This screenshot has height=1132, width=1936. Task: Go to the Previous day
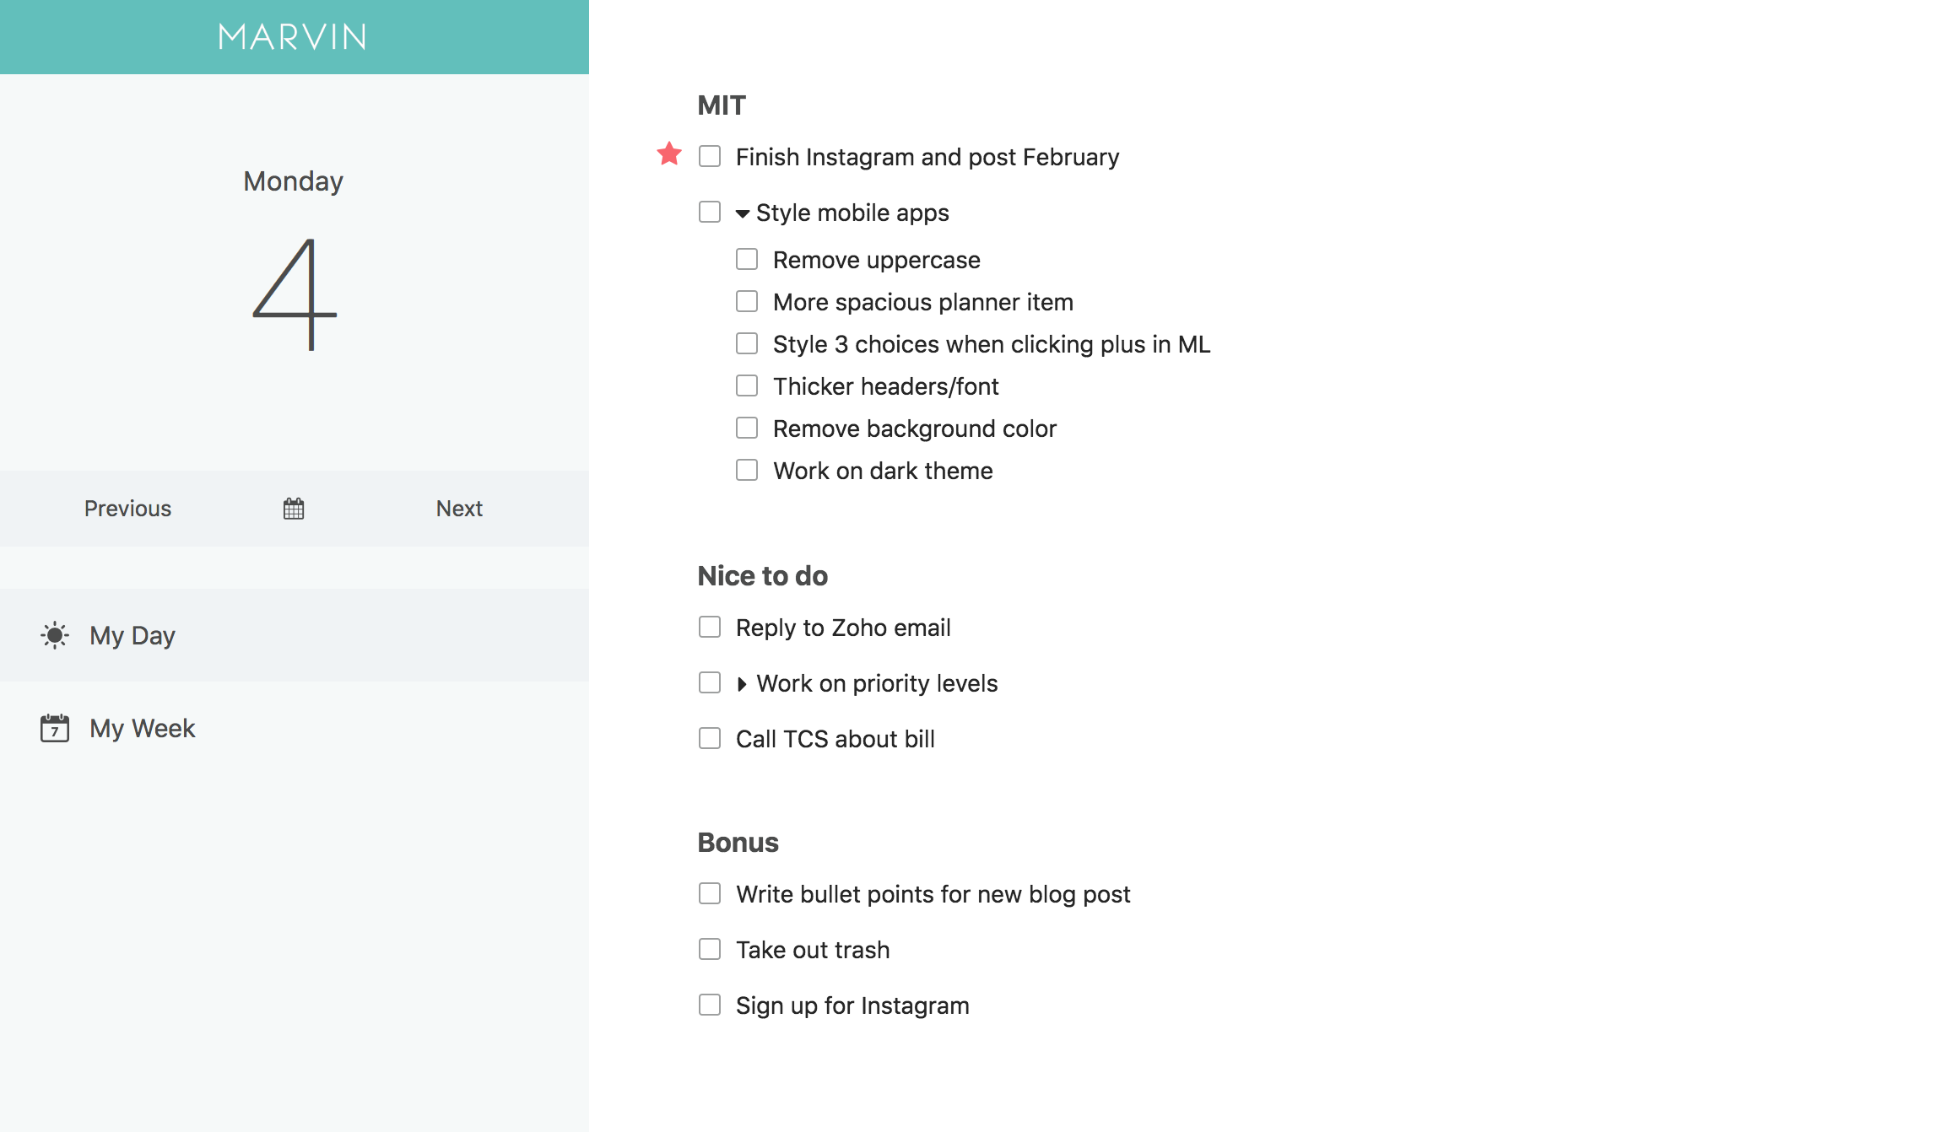127,509
